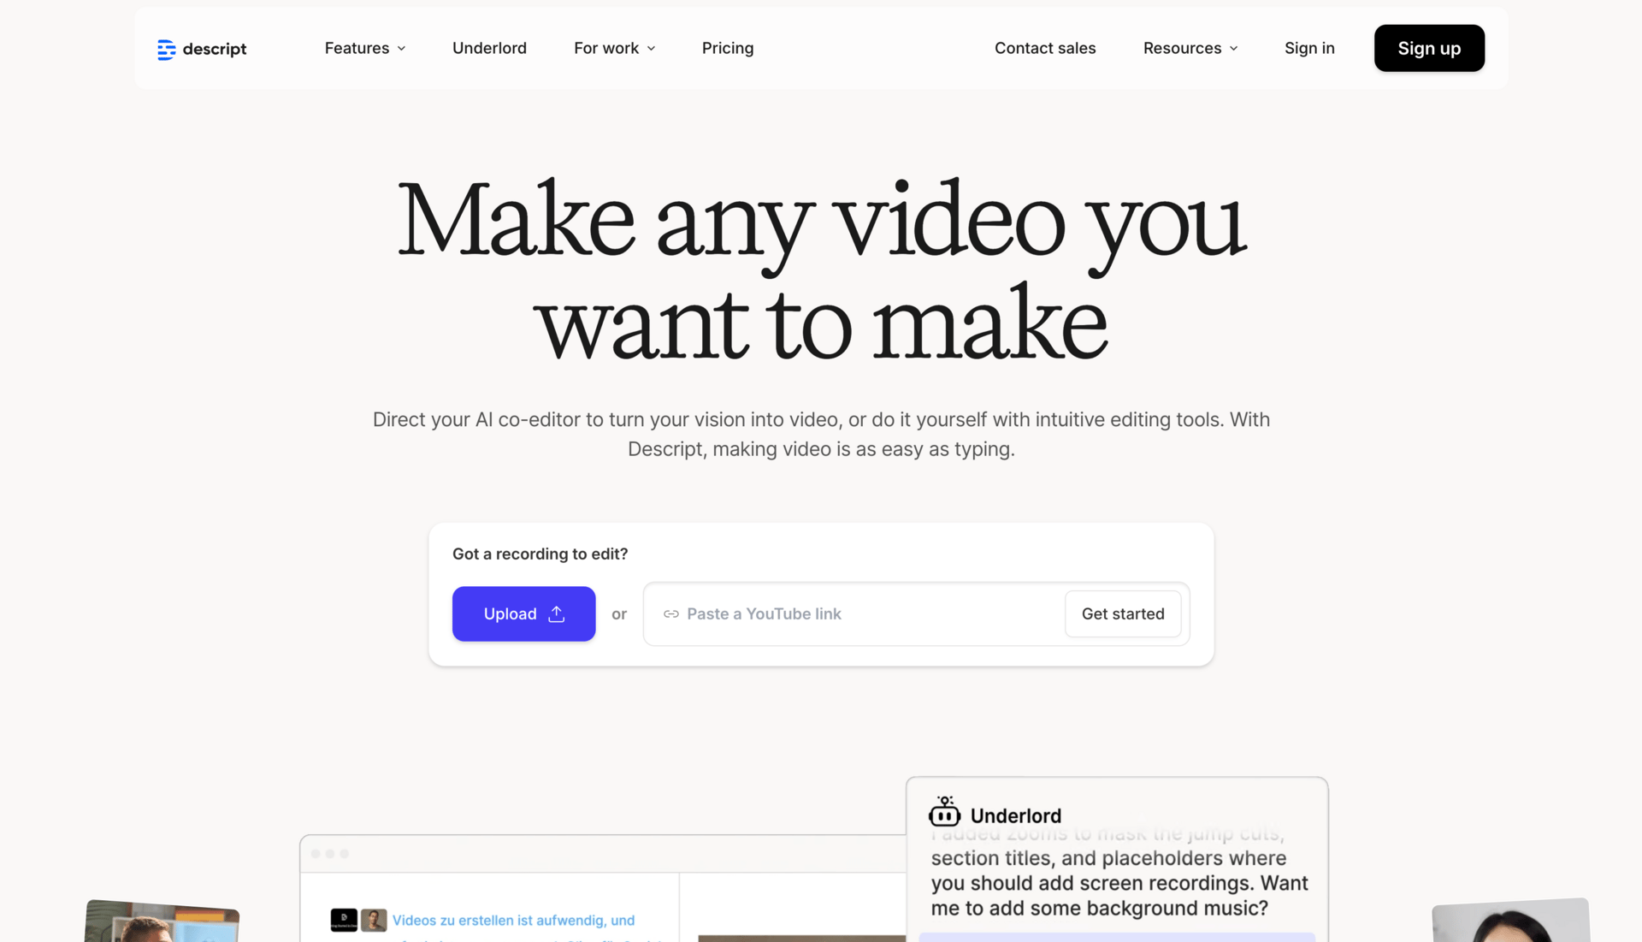The width and height of the screenshot is (1642, 942).
Task: Click the Get started button
Action: (1123, 613)
